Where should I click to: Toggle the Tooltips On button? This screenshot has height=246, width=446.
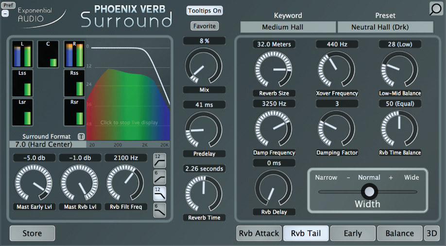coord(205,11)
